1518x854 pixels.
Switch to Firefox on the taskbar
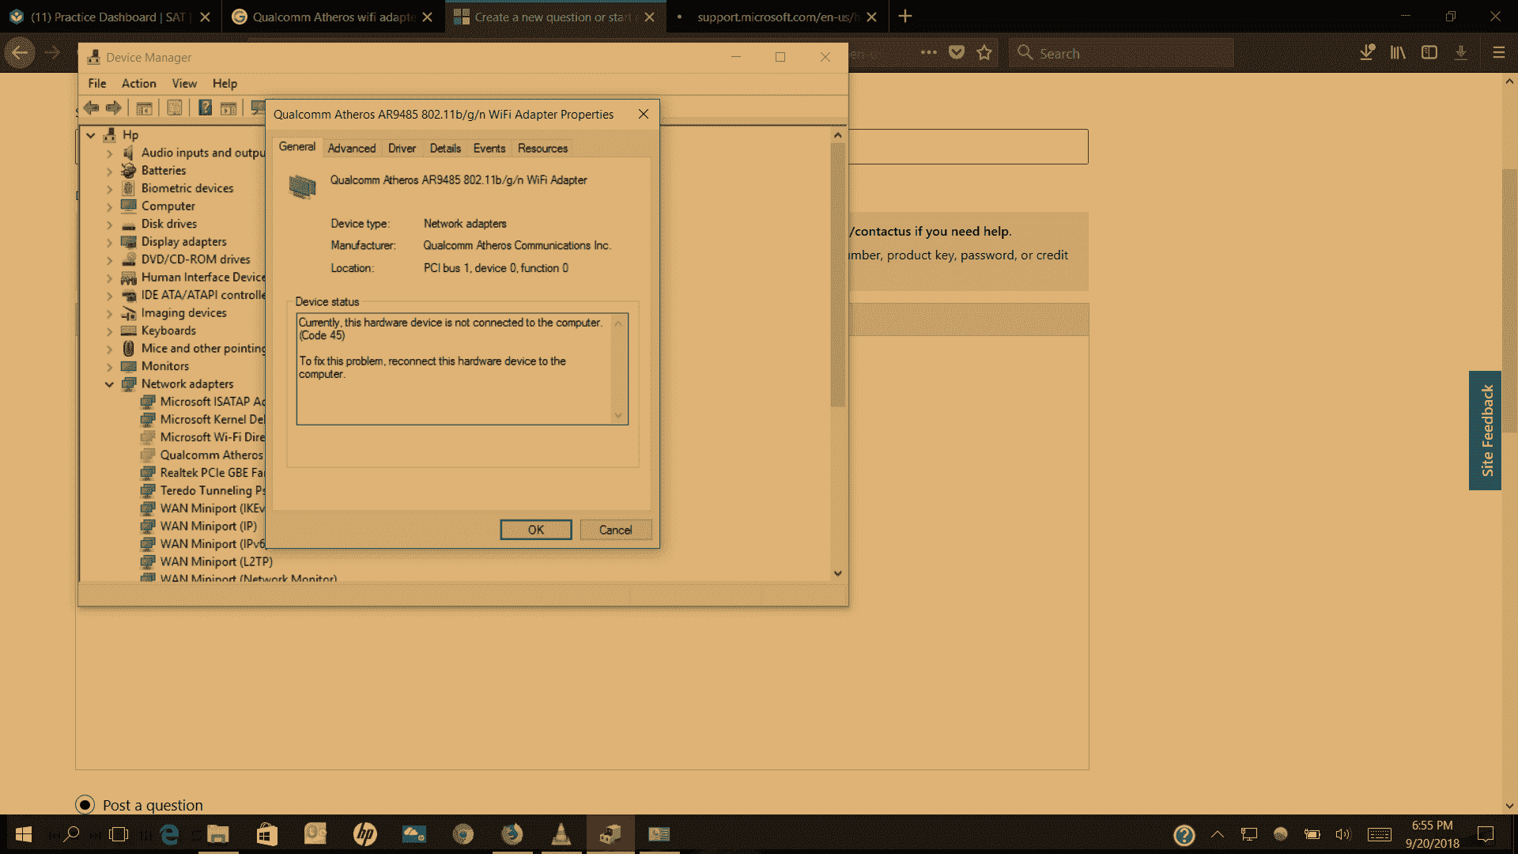(x=512, y=834)
